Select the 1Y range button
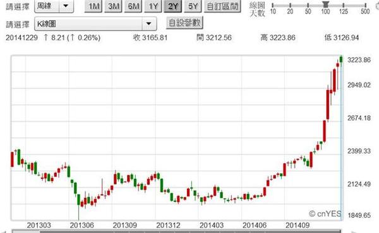Image resolution: width=379 pixels, height=233 pixels. 153,6
